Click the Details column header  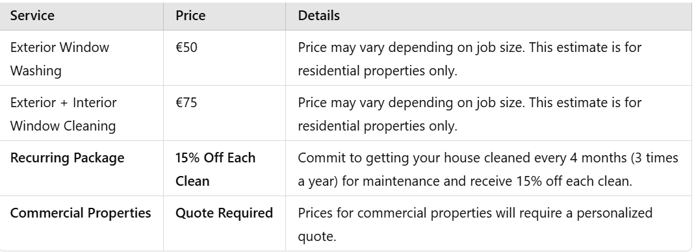[x=488, y=16]
